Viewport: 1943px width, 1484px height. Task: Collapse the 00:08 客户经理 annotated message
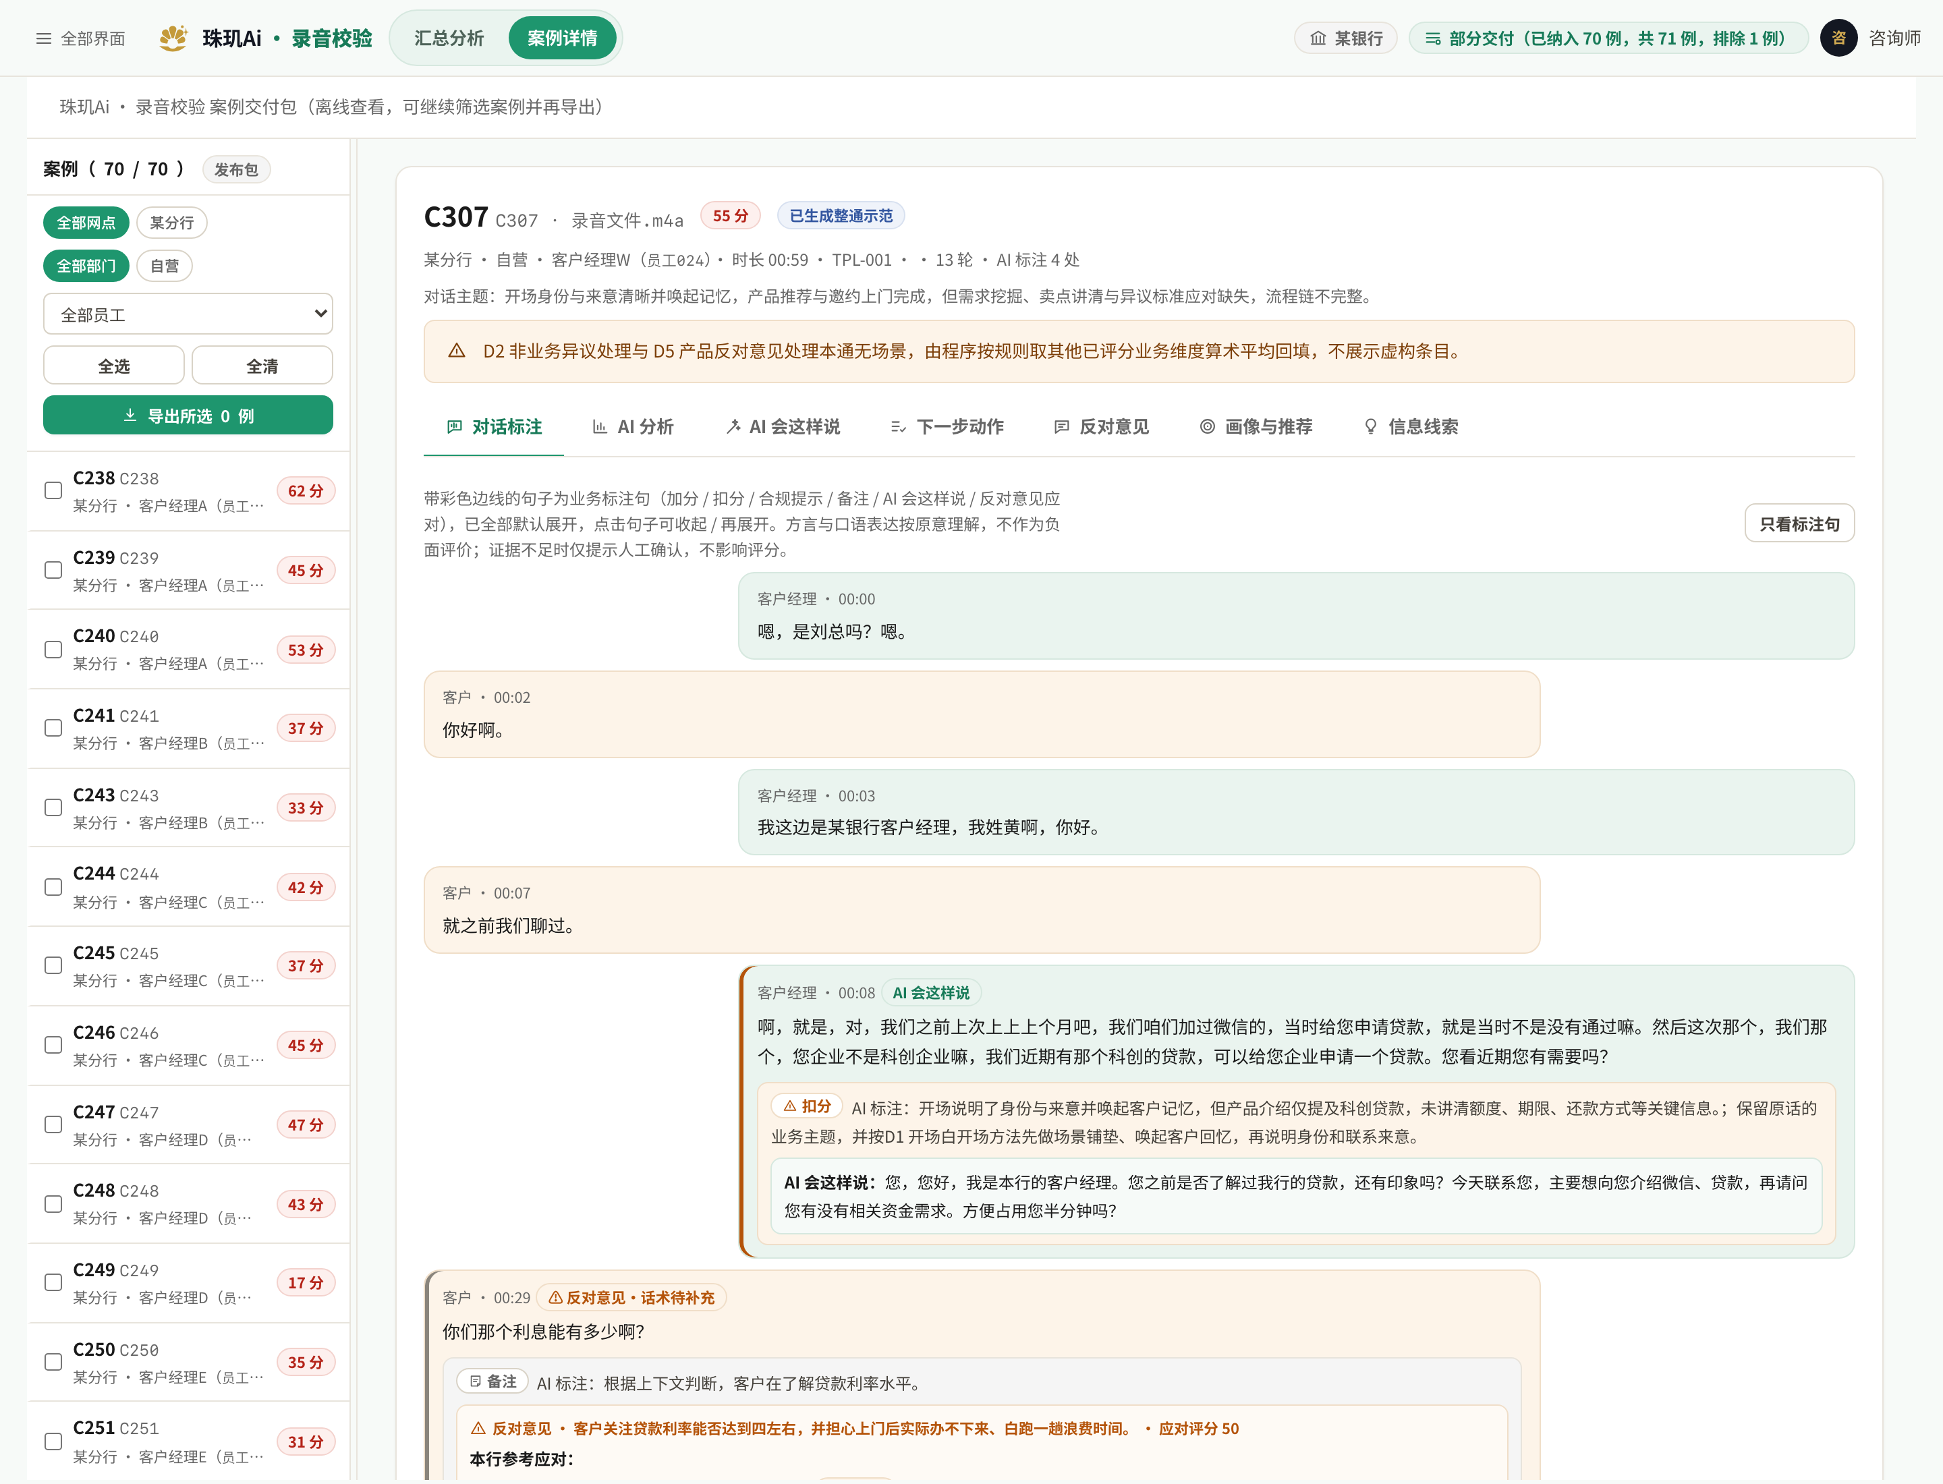[1295, 1111]
